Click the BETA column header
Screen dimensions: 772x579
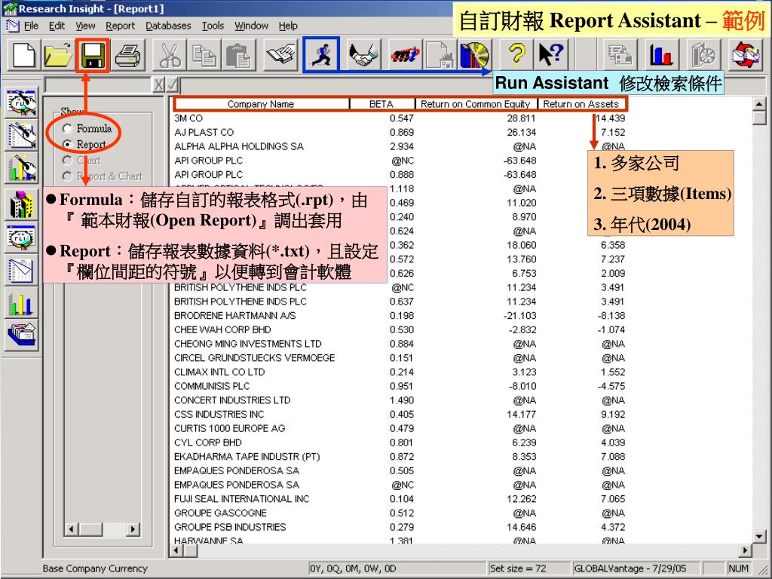tap(381, 104)
